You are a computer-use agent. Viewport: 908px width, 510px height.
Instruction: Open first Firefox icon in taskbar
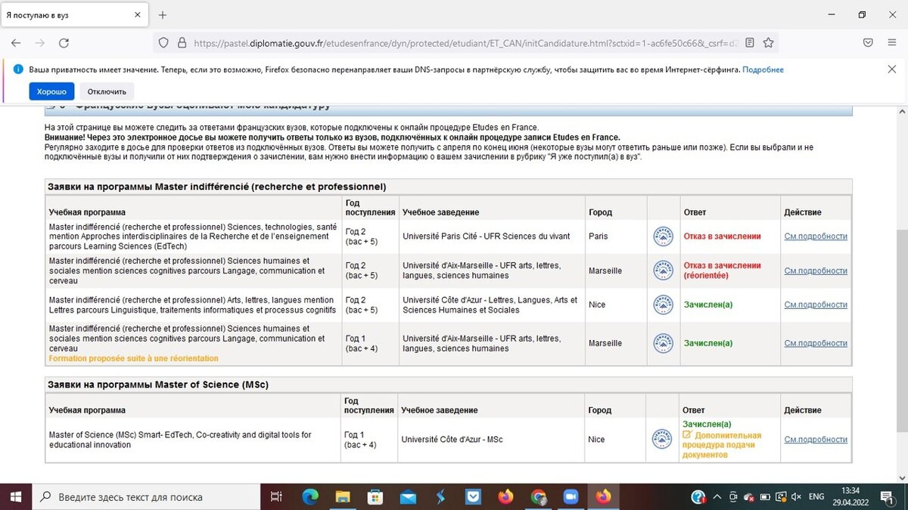click(505, 496)
